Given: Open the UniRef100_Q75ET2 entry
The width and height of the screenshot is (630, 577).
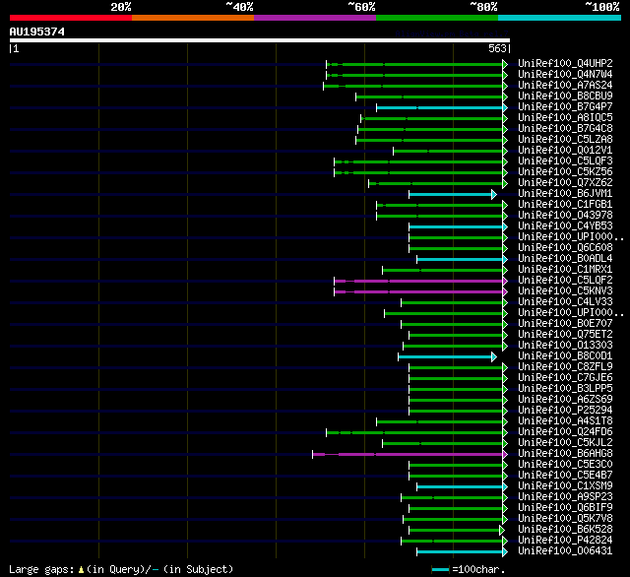Looking at the screenshot, I should tap(565, 335).
